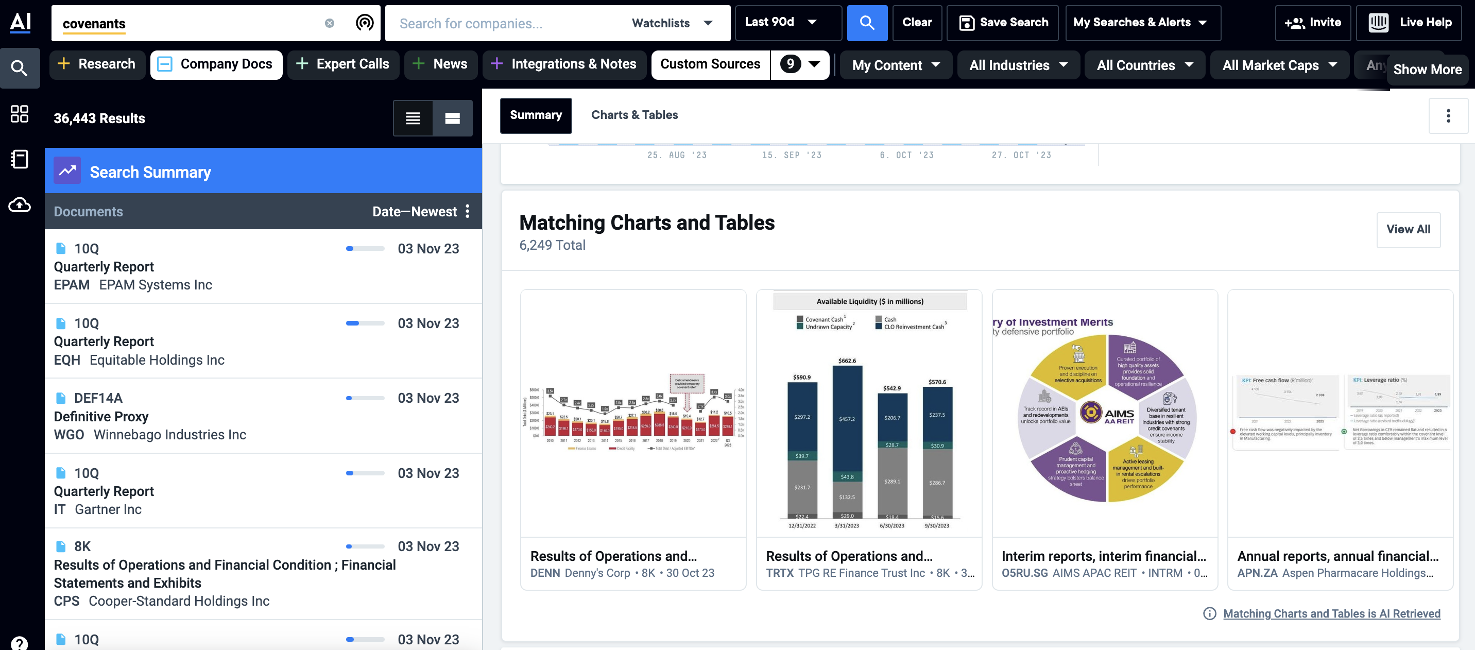Open the cloud upload icon in sidebar
1475x650 pixels.
[20, 204]
